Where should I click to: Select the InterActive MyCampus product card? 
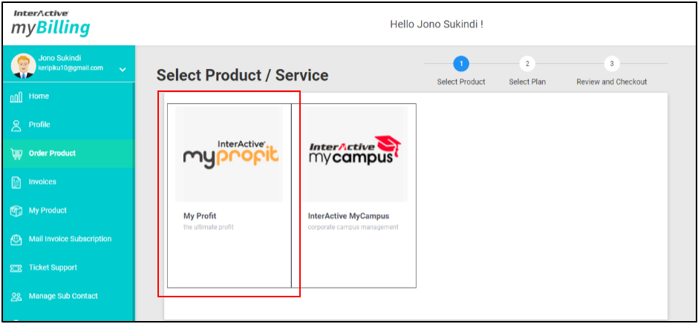353,195
